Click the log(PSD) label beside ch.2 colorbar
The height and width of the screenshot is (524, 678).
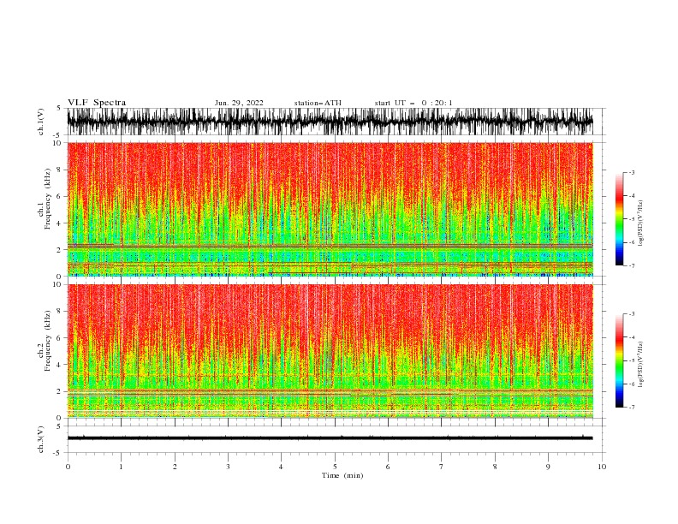[x=641, y=365]
